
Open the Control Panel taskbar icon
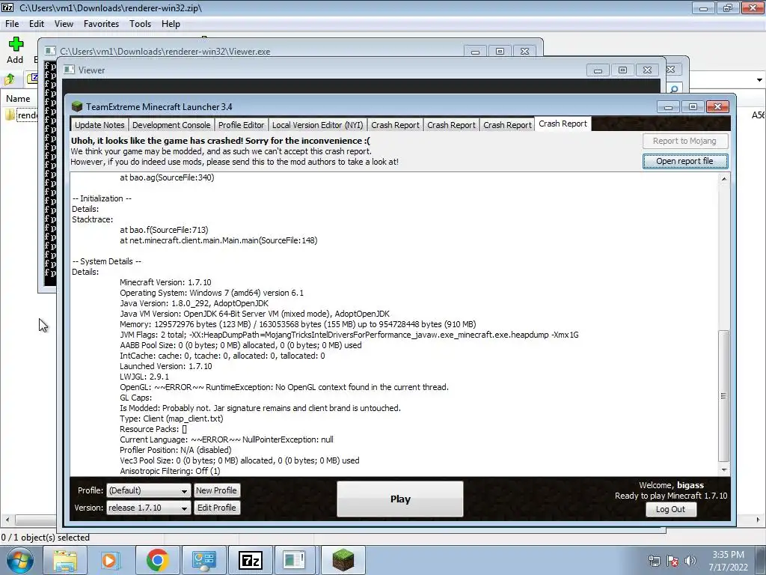[203, 560]
